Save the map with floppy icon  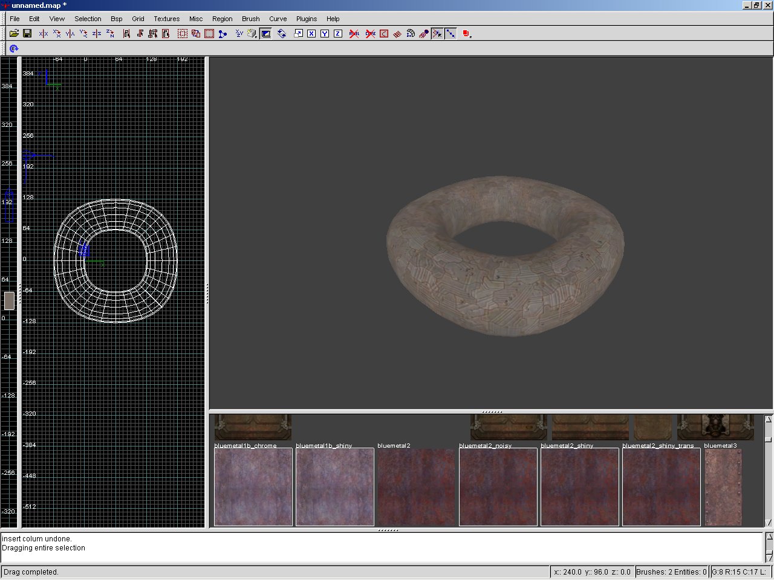coord(27,34)
